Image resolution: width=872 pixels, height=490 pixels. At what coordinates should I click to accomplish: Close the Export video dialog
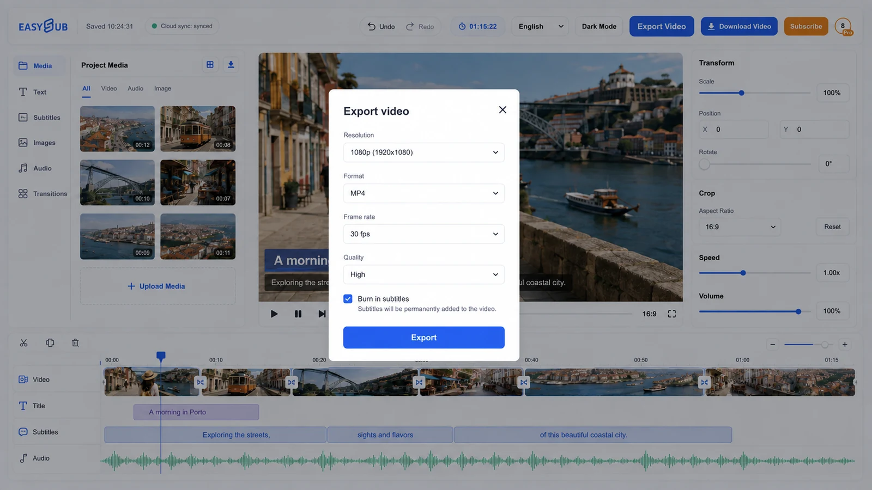tap(502, 110)
